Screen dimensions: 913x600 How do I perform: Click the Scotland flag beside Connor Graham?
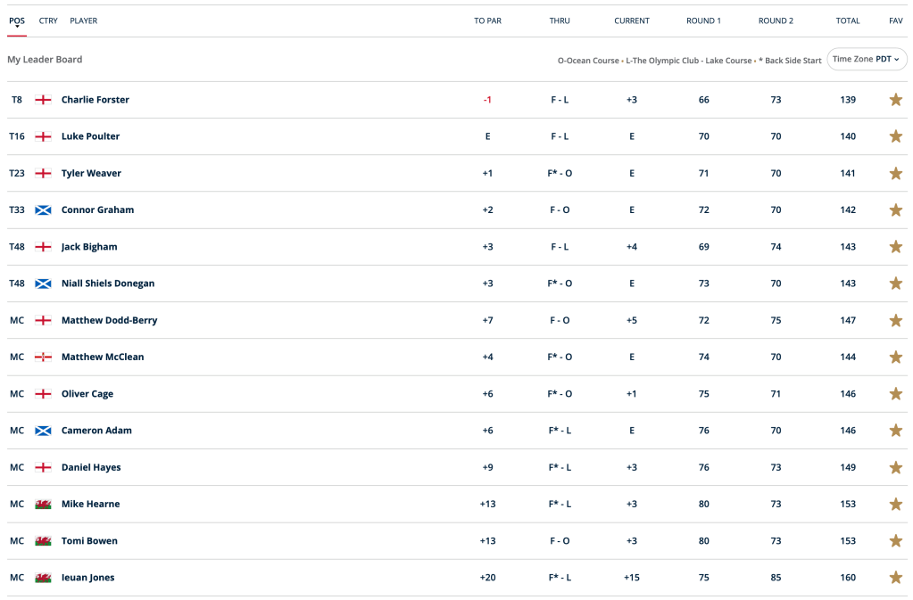click(43, 210)
